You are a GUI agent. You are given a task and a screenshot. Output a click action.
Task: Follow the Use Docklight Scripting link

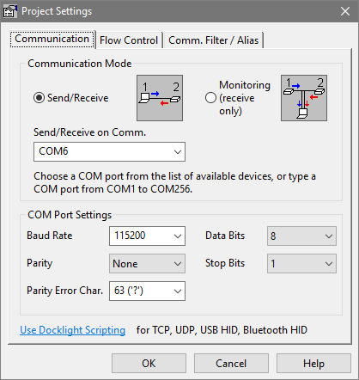[73, 330]
